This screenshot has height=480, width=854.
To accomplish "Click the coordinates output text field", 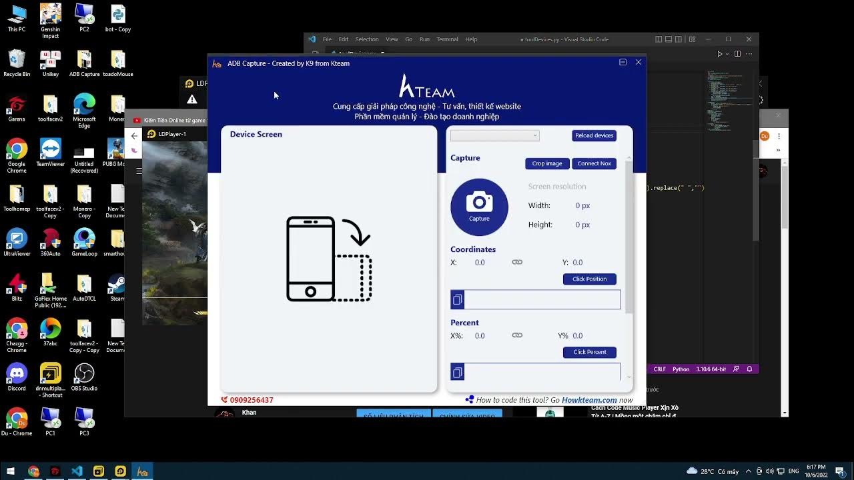I will (x=542, y=300).
